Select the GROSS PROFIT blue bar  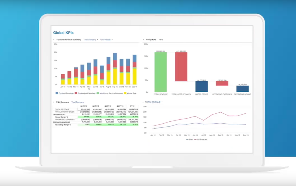(201, 87)
